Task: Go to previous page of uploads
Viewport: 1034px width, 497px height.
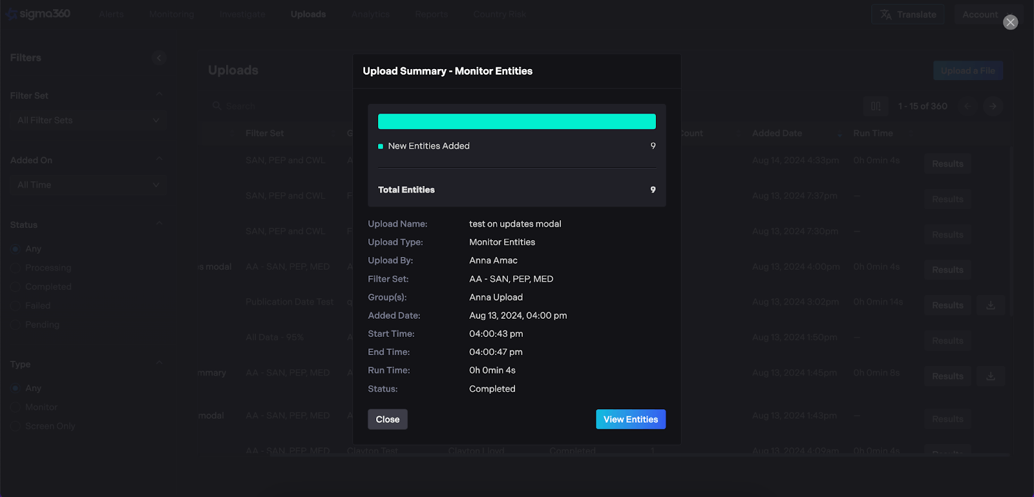Action: tap(967, 107)
